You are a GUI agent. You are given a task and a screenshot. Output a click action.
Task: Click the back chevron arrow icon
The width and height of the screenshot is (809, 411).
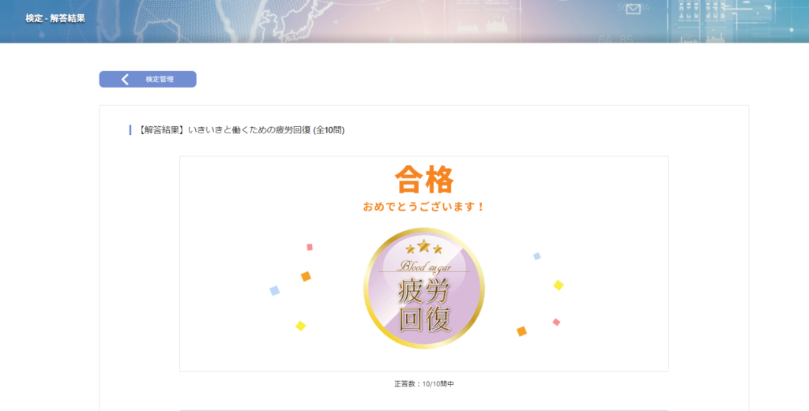pyautogui.click(x=125, y=80)
